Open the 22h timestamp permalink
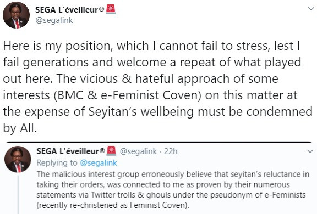Viewport: 317px width, 214px height. click(171, 151)
